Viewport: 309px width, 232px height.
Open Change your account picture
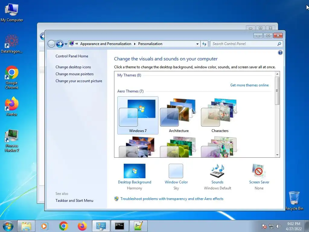79,81
